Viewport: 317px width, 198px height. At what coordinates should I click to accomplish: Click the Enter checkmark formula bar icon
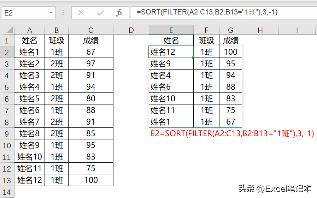100,13
